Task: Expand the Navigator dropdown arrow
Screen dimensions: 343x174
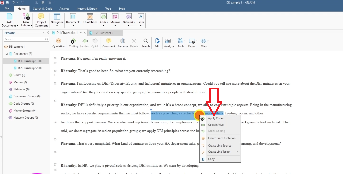Action: [57, 26]
